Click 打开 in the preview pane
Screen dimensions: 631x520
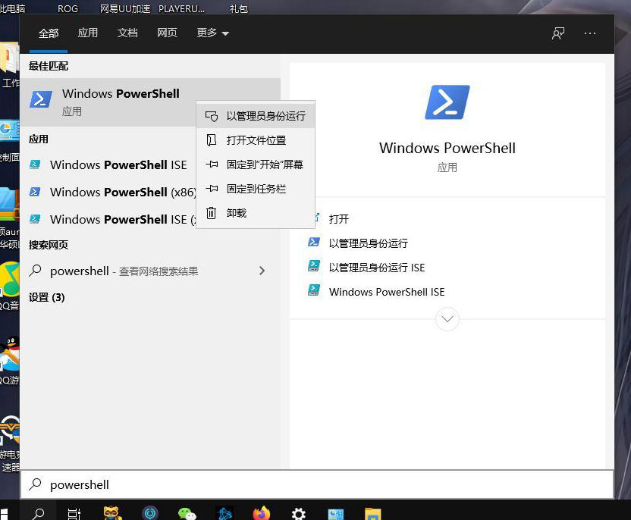(338, 219)
